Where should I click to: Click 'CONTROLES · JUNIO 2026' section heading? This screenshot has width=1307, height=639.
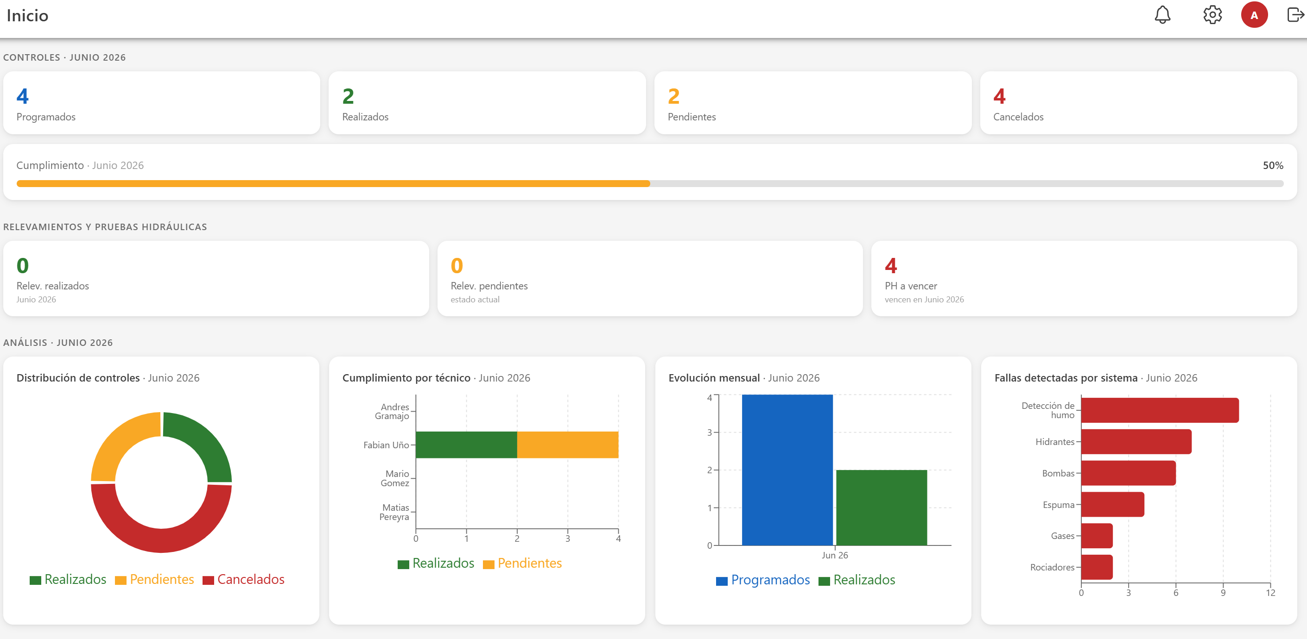point(64,57)
